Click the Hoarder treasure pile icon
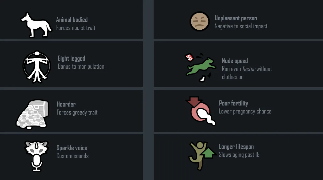The image size is (323, 180). click(33, 114)
